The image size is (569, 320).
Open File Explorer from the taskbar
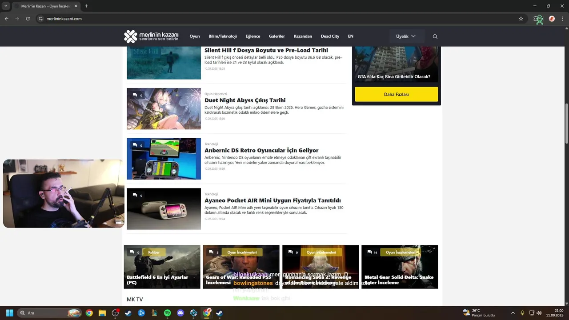click(x=102, y=313)
